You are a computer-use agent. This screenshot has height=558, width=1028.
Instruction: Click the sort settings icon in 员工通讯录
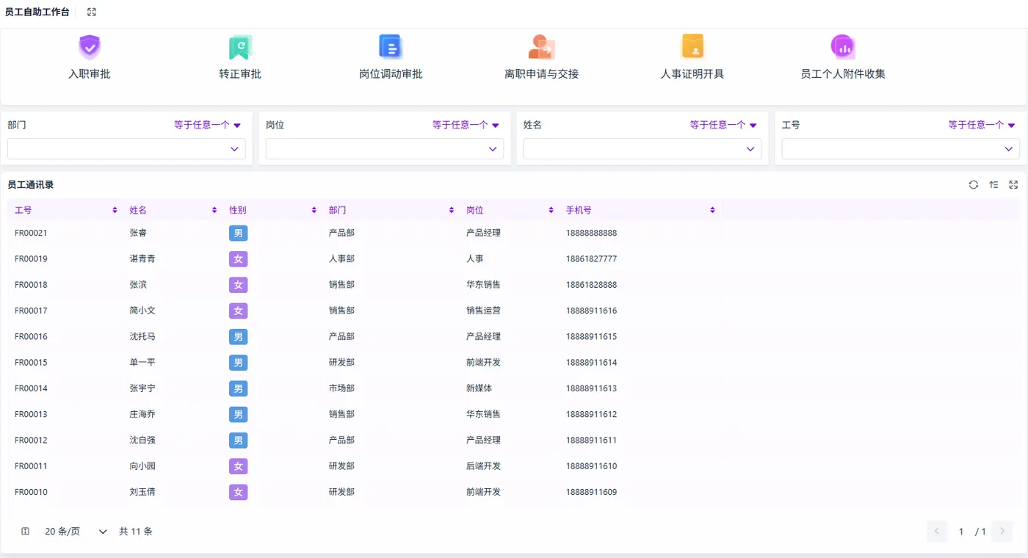point(993,185)
